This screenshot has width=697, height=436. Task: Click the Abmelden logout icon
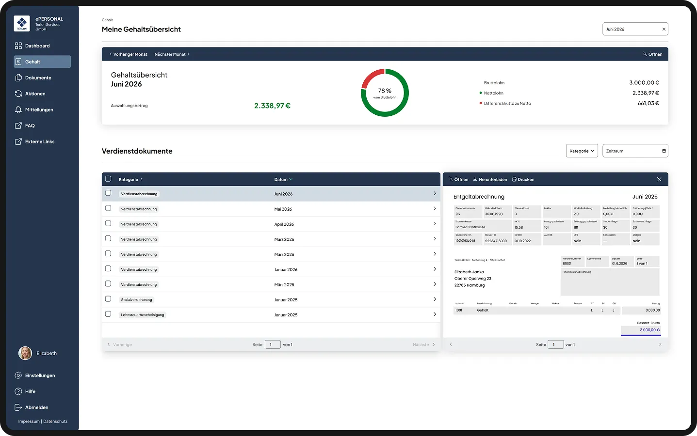coord(18,407)
